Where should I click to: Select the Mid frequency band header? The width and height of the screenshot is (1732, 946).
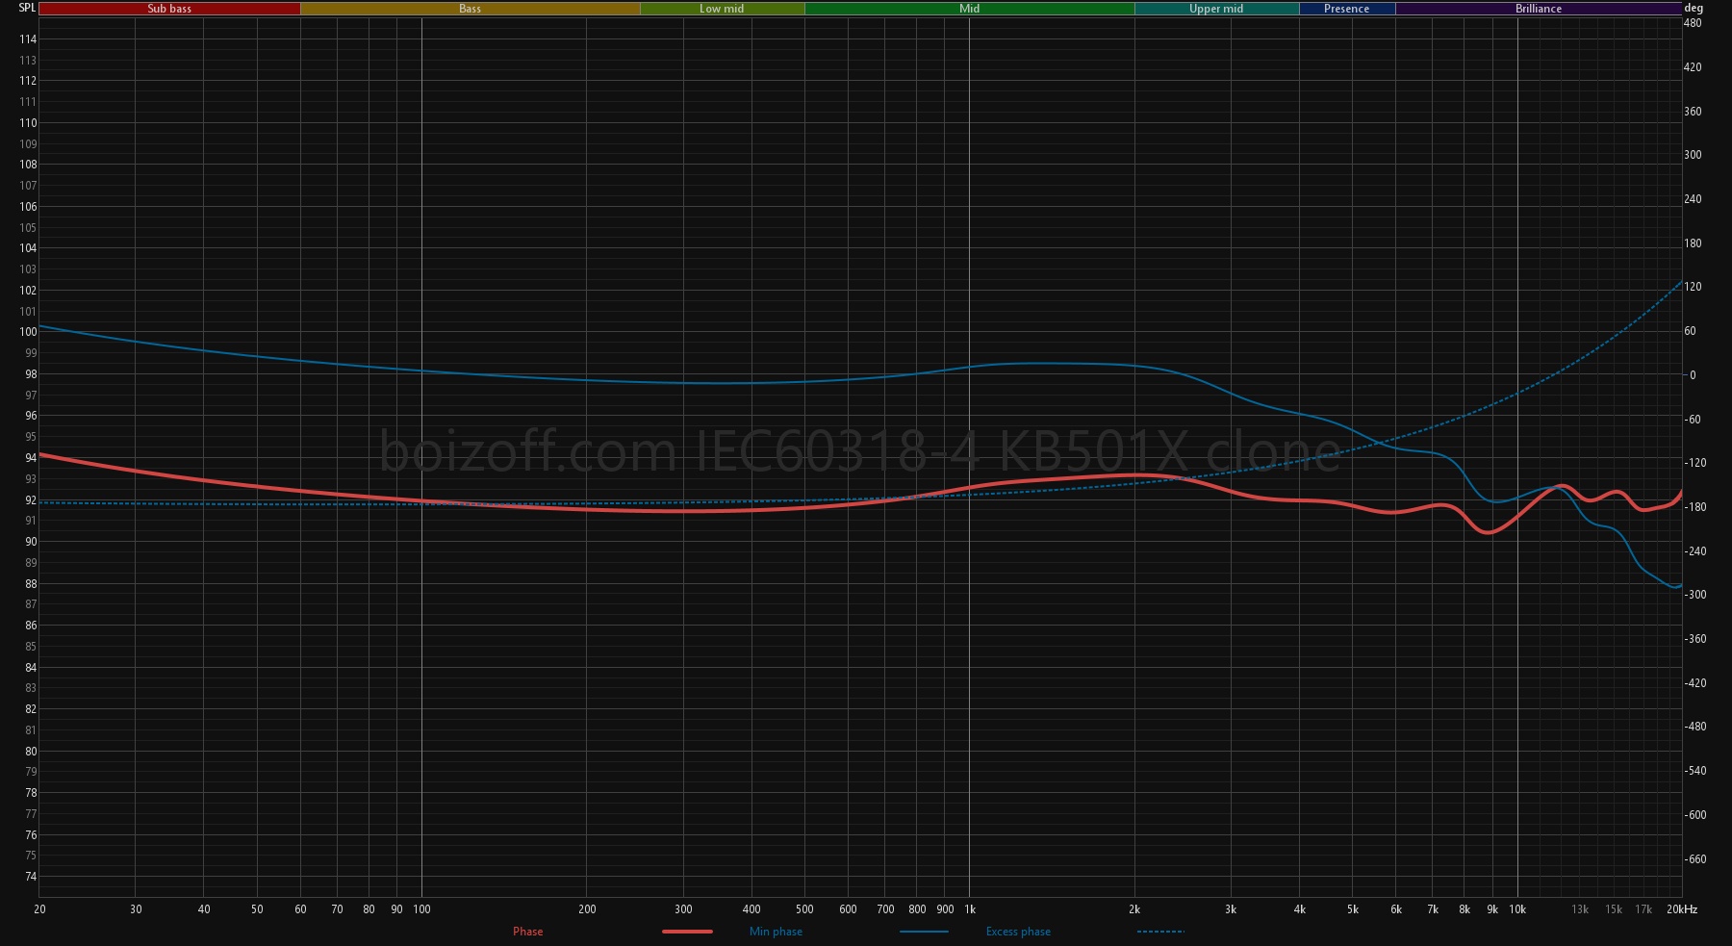969,9
